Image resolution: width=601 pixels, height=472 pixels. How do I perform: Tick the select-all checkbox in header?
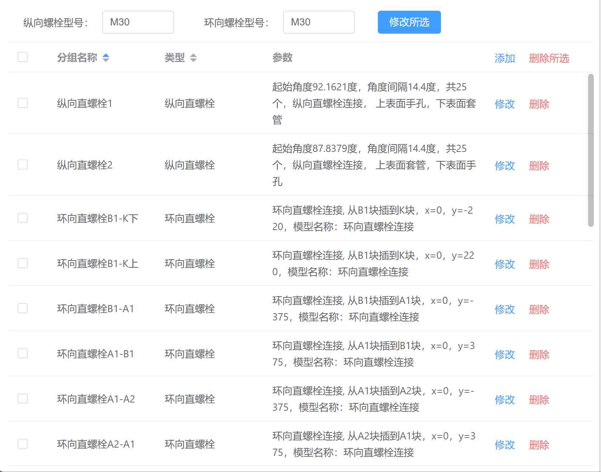pyautogui.click(x=23, y=57)
